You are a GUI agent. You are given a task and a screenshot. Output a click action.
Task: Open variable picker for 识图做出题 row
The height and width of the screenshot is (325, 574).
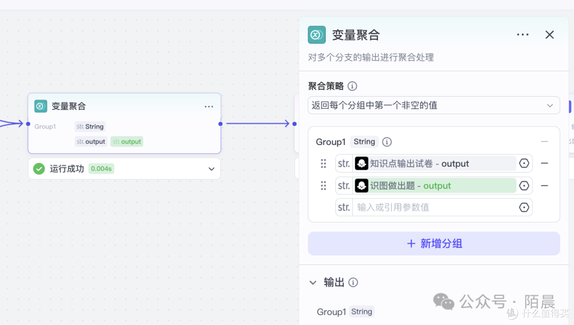click(x=524, y=186)
